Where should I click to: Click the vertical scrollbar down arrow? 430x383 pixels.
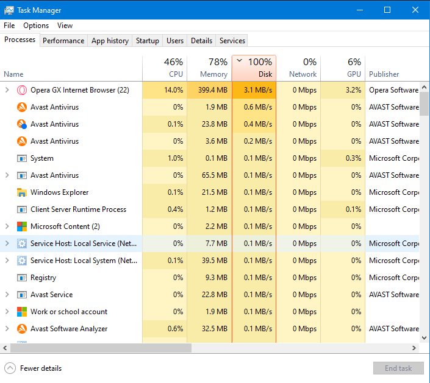[x=425, y=338]
